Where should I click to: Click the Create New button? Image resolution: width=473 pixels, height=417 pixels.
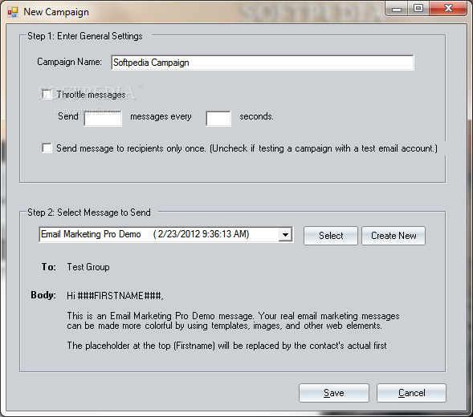tap(393, 236)
